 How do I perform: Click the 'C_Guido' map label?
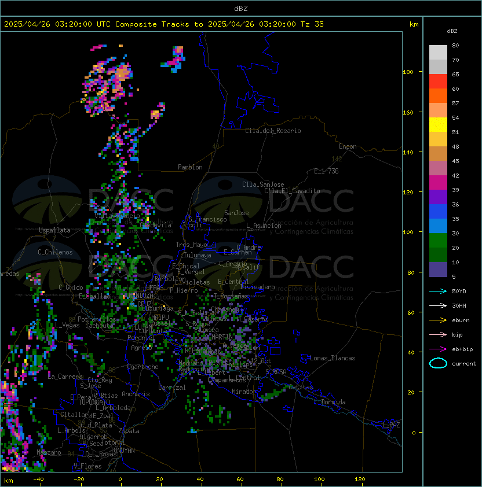pyautogui.click(x=71, y=287)
